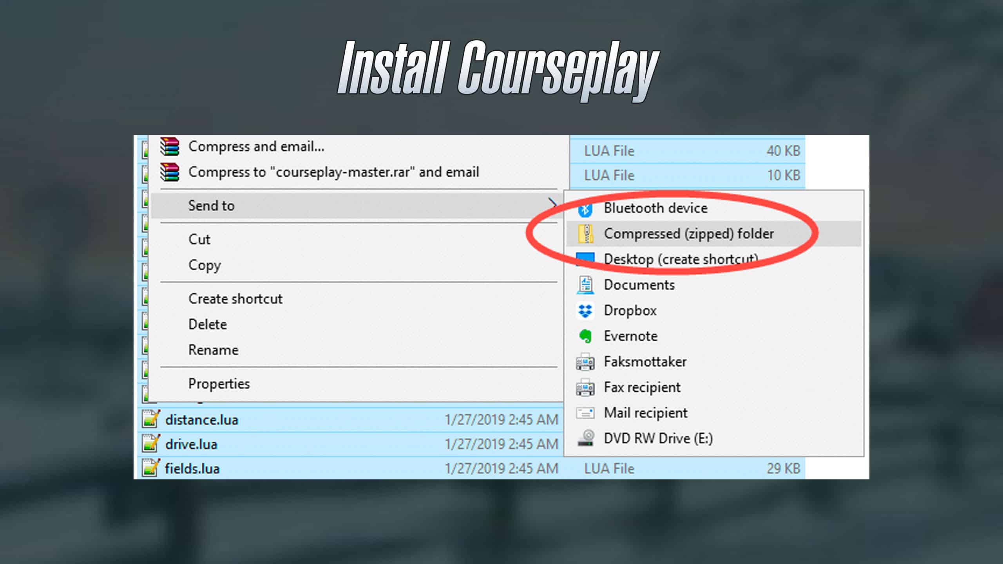Viewport: 1003px width, 564px height.
Task: Click the Evernote elephant icon
Action: pos(585,336)
